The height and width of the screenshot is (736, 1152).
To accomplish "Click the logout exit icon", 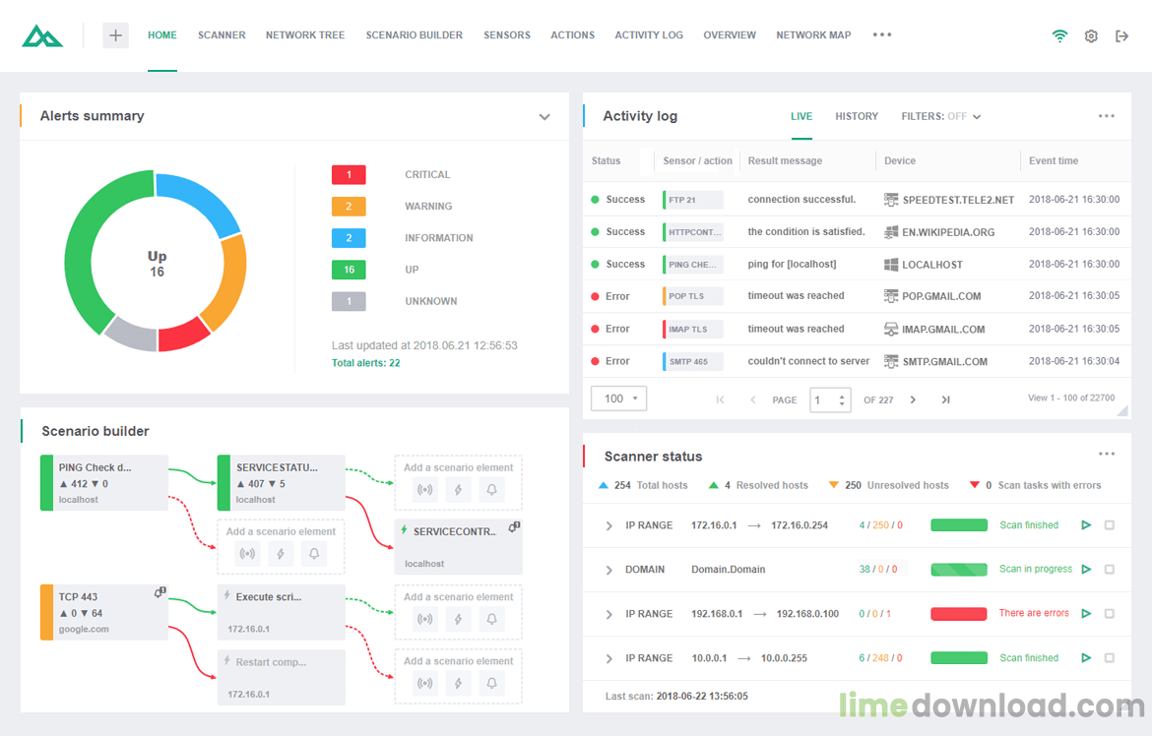I will point(1121,35).
